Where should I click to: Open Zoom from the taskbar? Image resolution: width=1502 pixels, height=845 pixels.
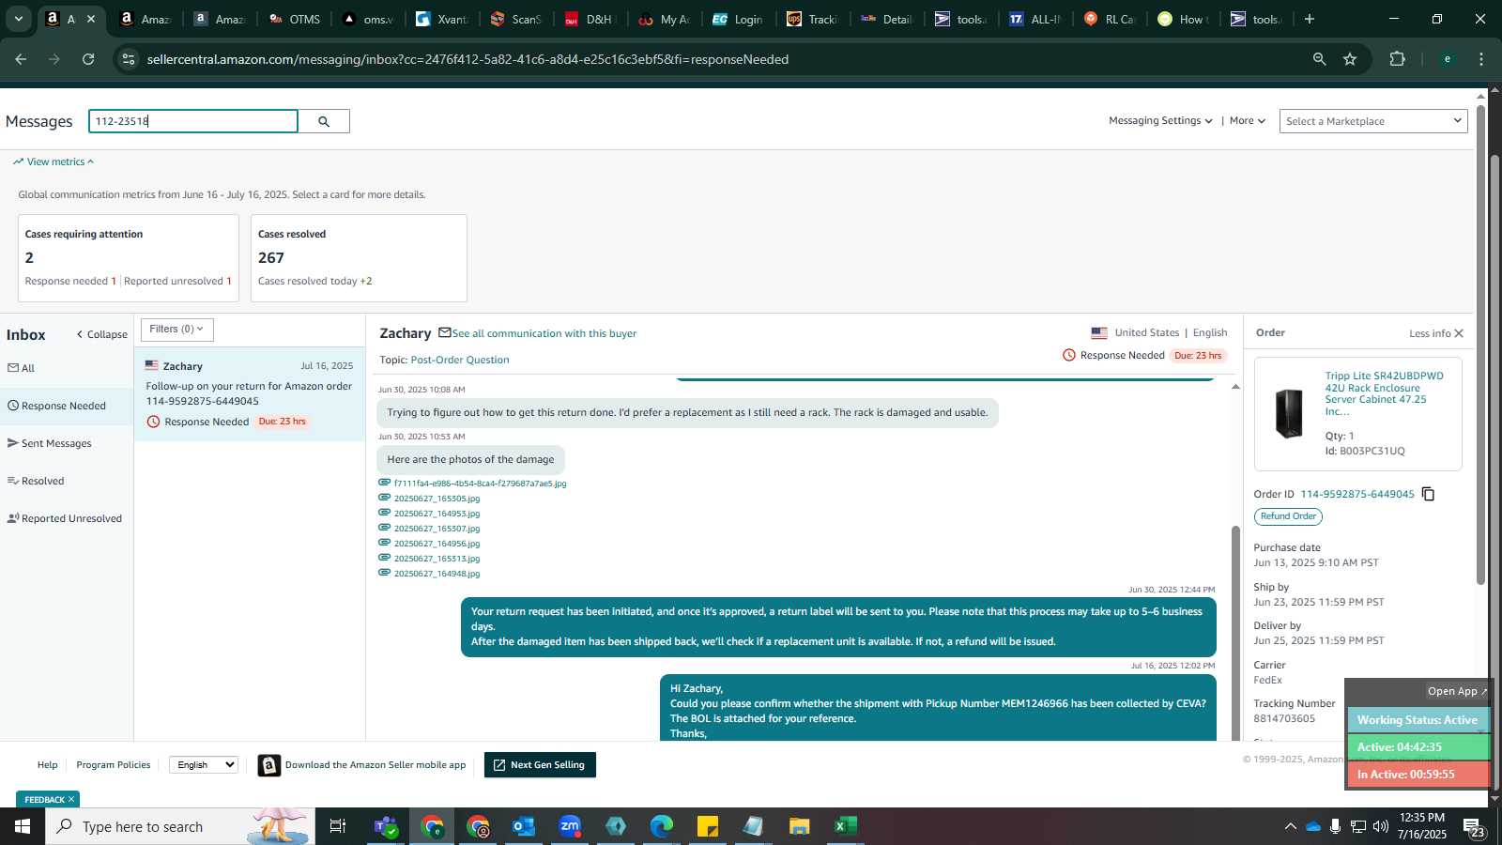point(570,826)
